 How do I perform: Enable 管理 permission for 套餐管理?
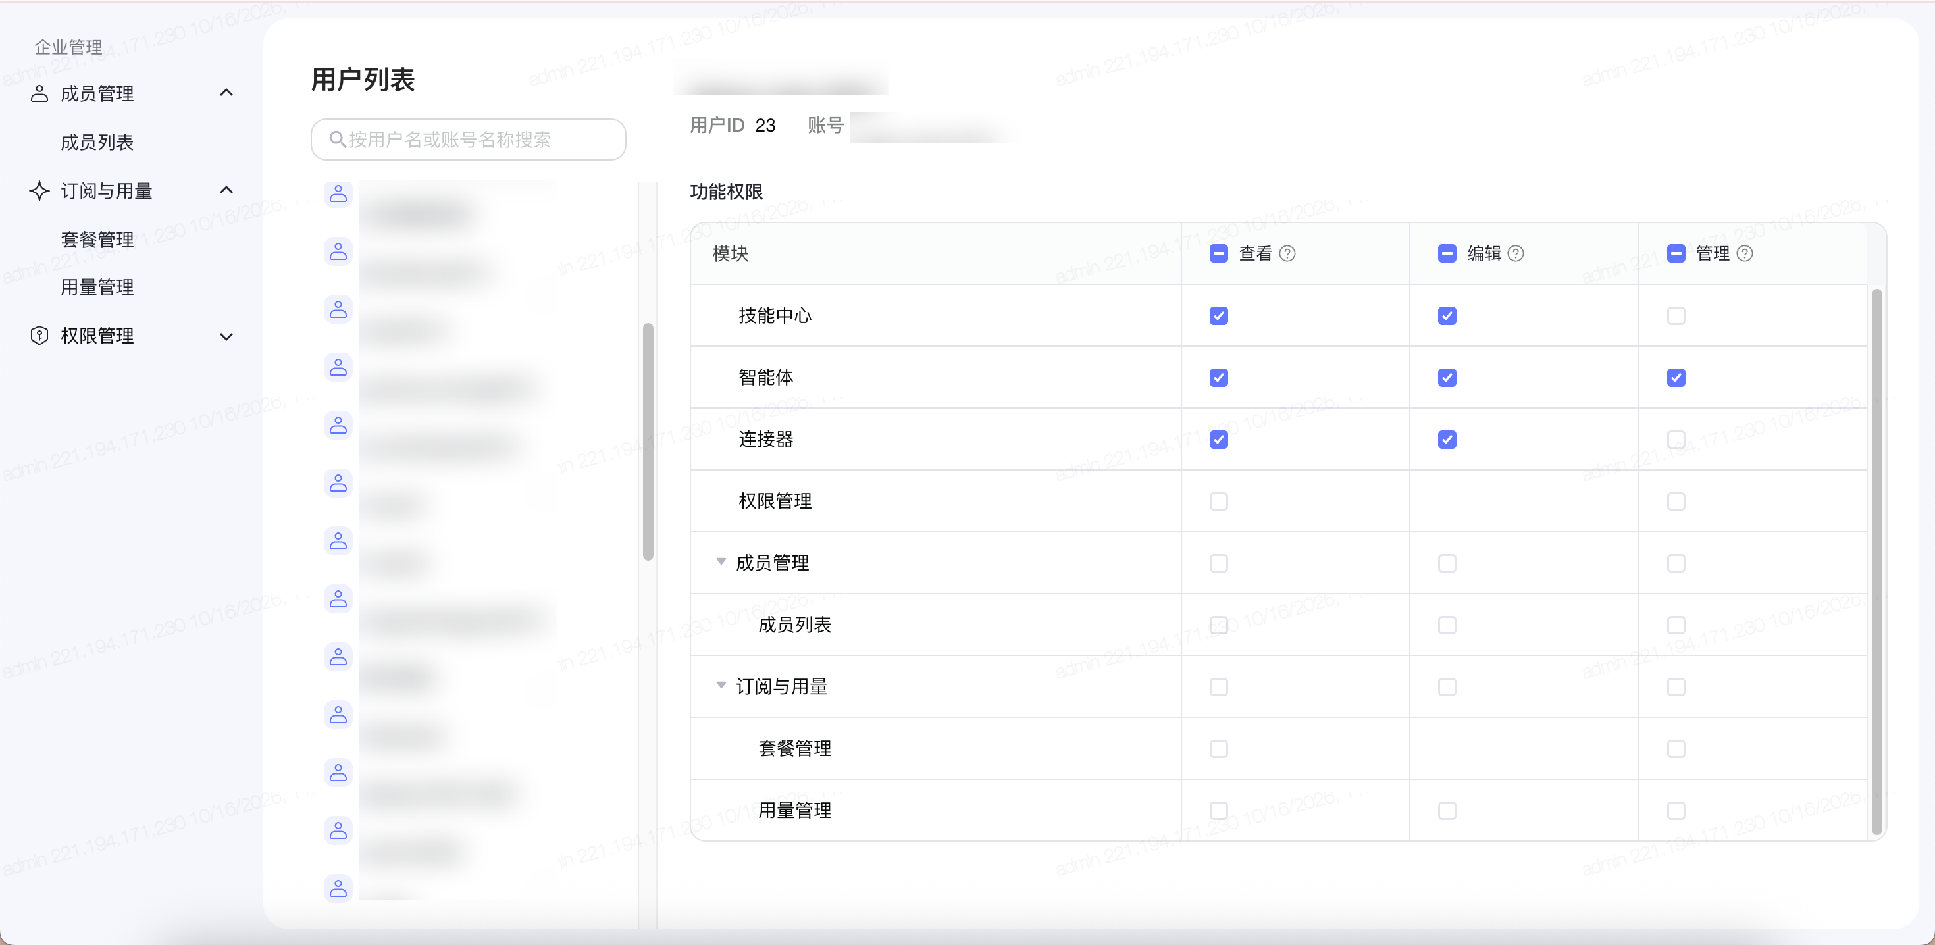[1676, 748]
